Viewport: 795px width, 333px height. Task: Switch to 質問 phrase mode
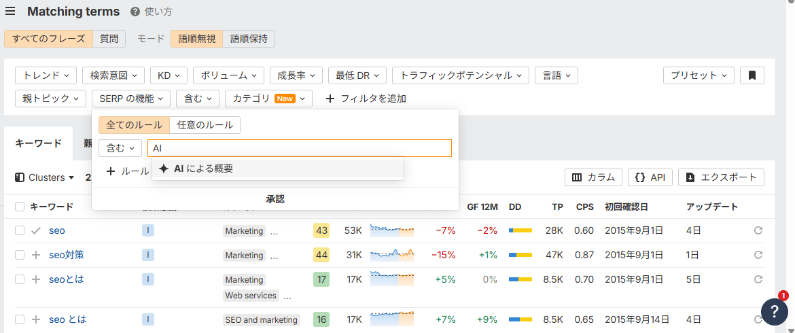point(109,39)
